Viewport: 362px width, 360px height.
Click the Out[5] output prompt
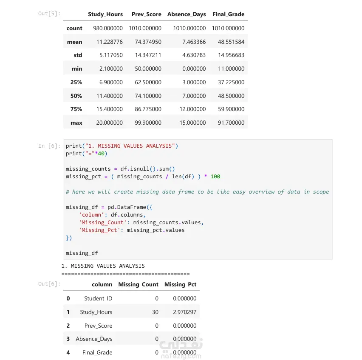(49, 14)
